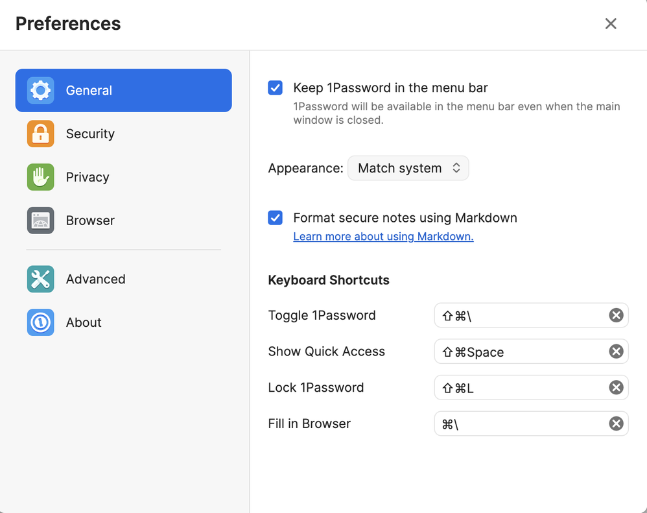Select the Advanced label in sidebar
Image resolution: width=647 pixels, height=513 pixels.
coord(95,279)
